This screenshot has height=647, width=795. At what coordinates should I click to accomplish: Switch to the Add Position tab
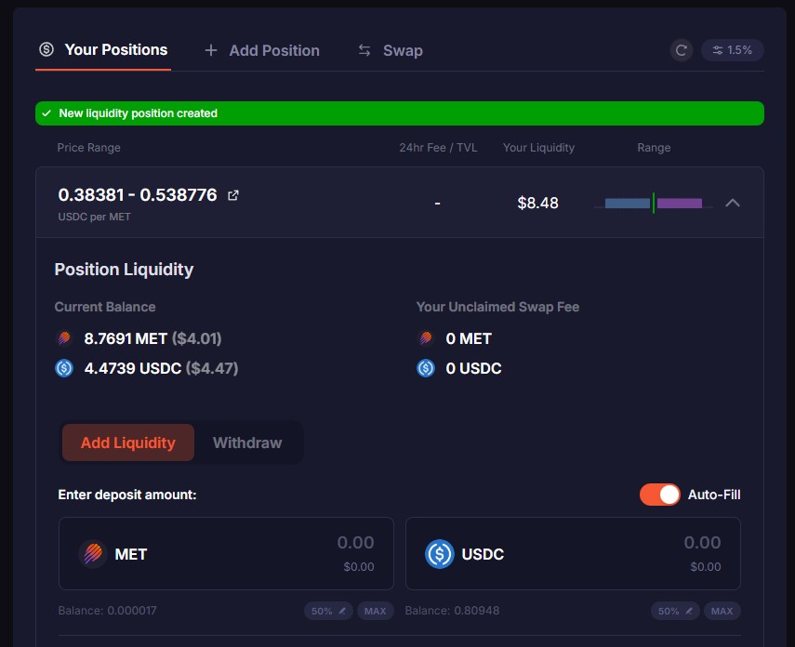coord(262,50)
